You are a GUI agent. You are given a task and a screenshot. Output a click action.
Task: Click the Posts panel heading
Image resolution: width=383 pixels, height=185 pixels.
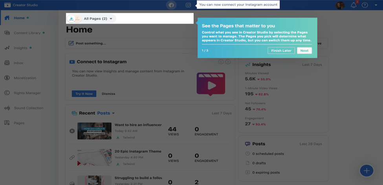258,144
